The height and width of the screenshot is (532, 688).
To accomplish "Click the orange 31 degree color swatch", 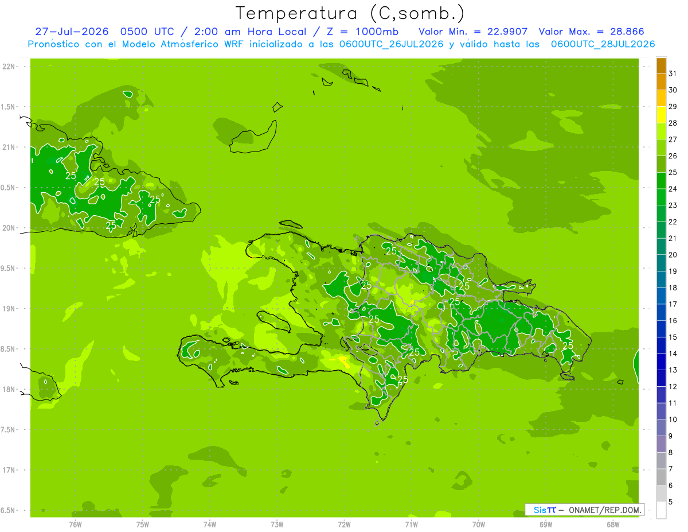I will pyautogui.click(x=661, y=65).
